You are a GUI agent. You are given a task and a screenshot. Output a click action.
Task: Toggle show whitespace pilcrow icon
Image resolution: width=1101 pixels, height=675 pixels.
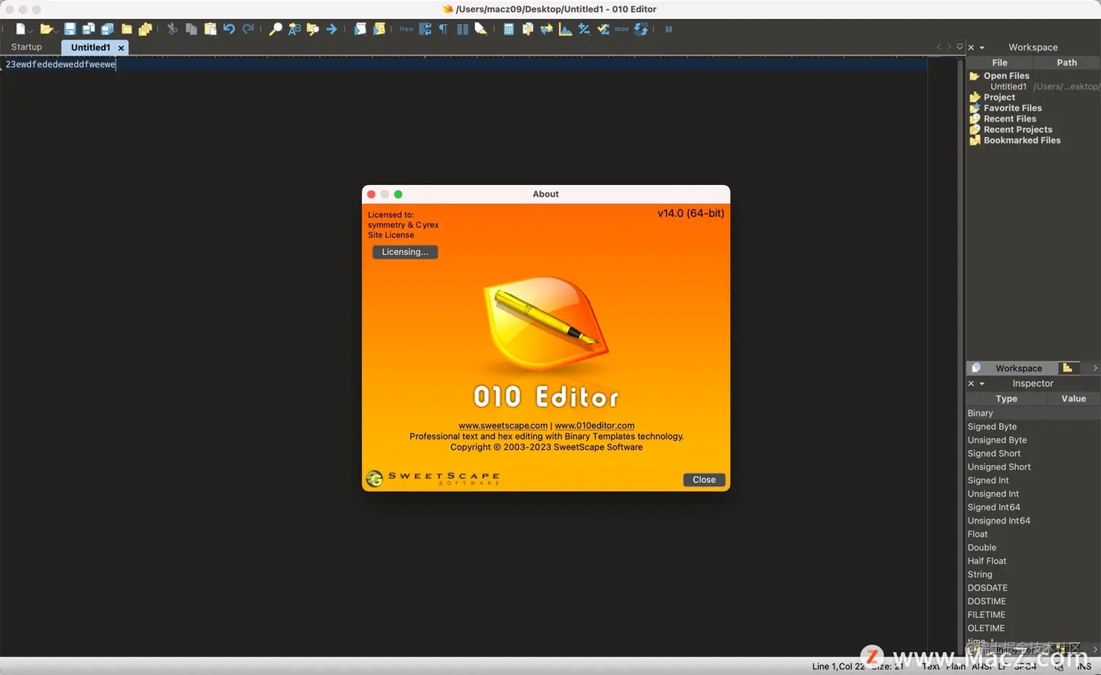point(443,29)
